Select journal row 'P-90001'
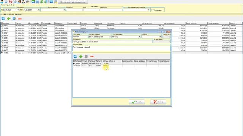 [121, 26]
